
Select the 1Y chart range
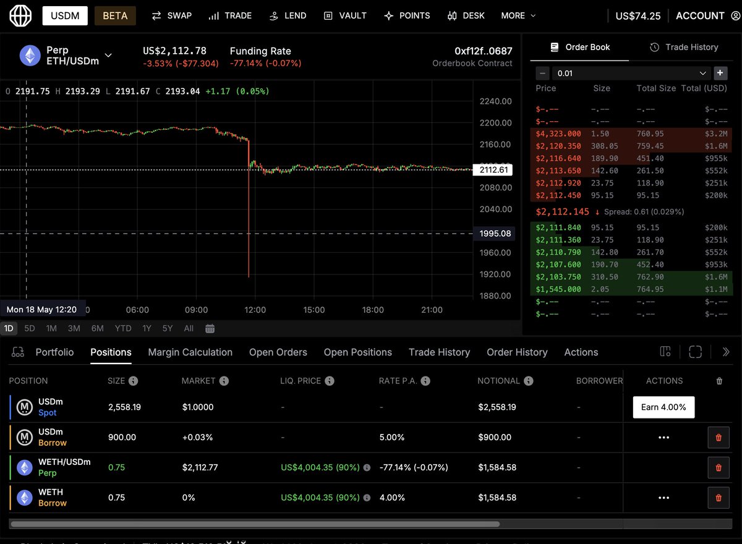coord(147,328)
